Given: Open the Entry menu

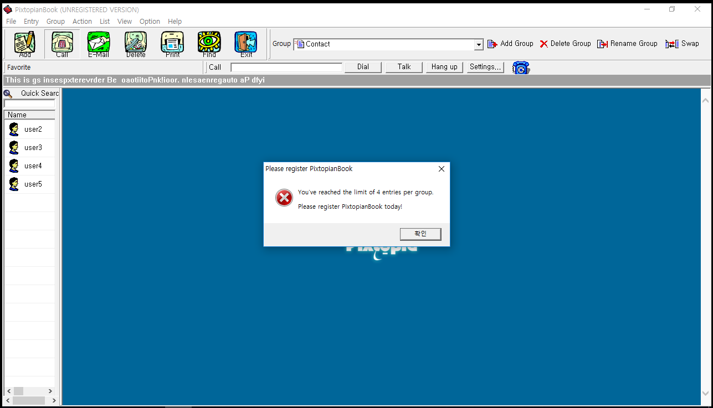Looking at the screenshot, I should click(31, 22).
